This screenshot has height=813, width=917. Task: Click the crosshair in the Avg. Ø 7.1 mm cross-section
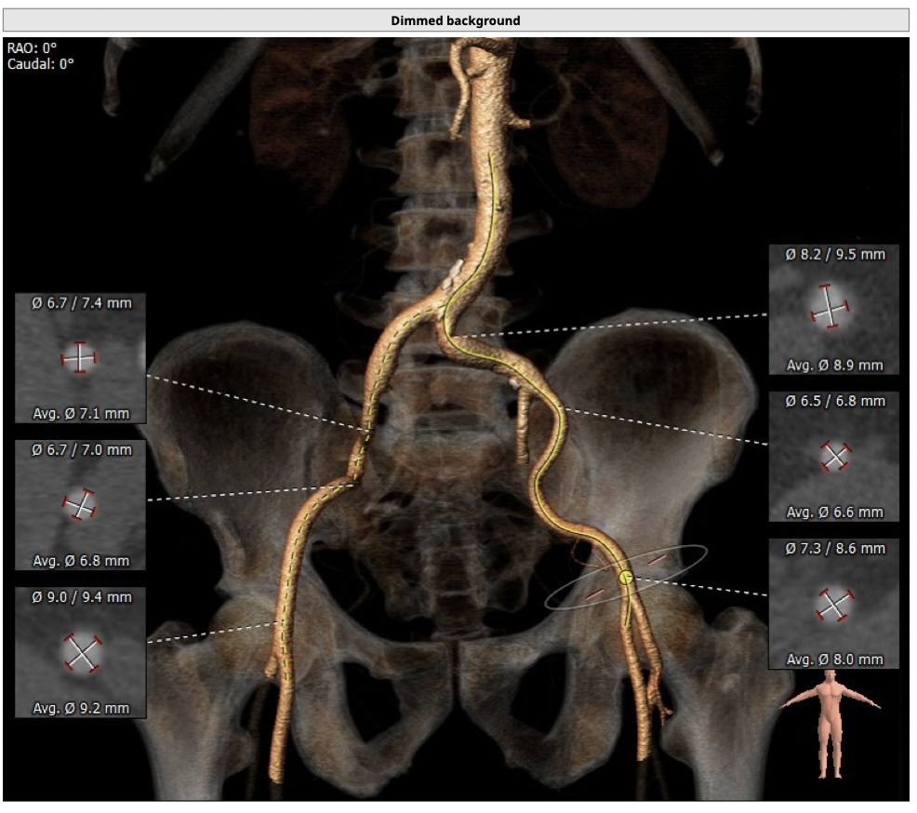point(79,357)
